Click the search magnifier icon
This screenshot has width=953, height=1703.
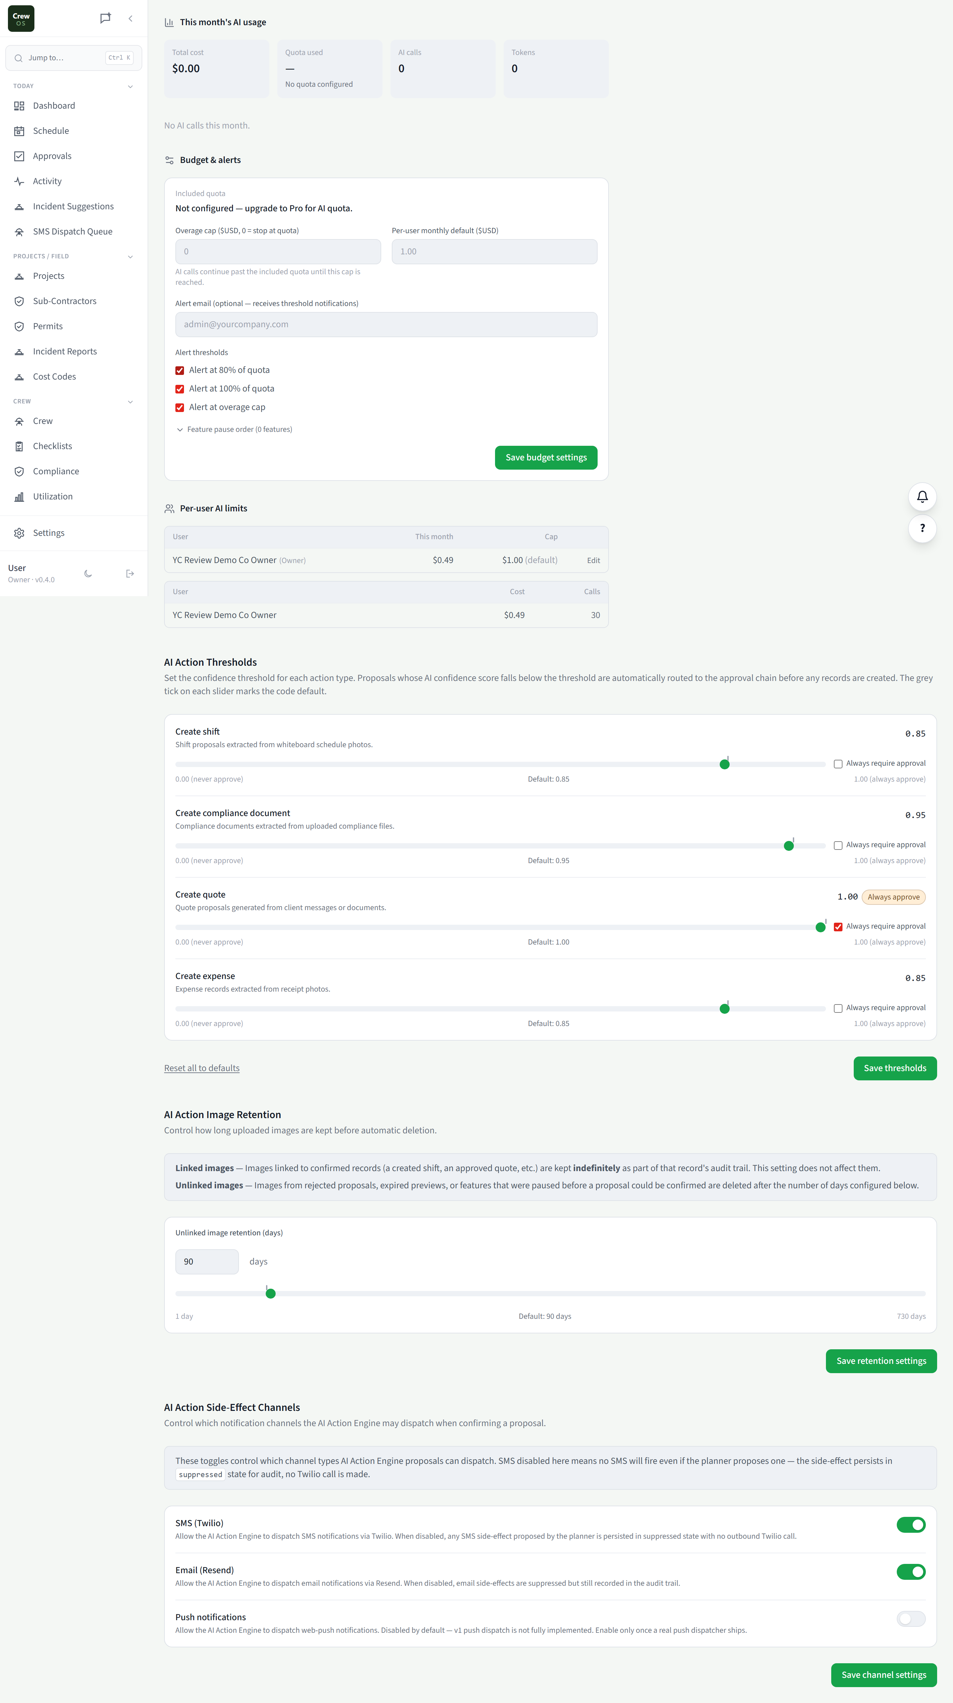pyautogui.click(x=19, y=58)
